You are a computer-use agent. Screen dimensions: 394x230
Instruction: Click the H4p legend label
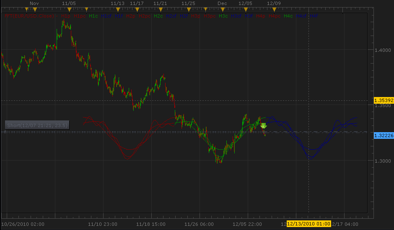pos(261,16)
